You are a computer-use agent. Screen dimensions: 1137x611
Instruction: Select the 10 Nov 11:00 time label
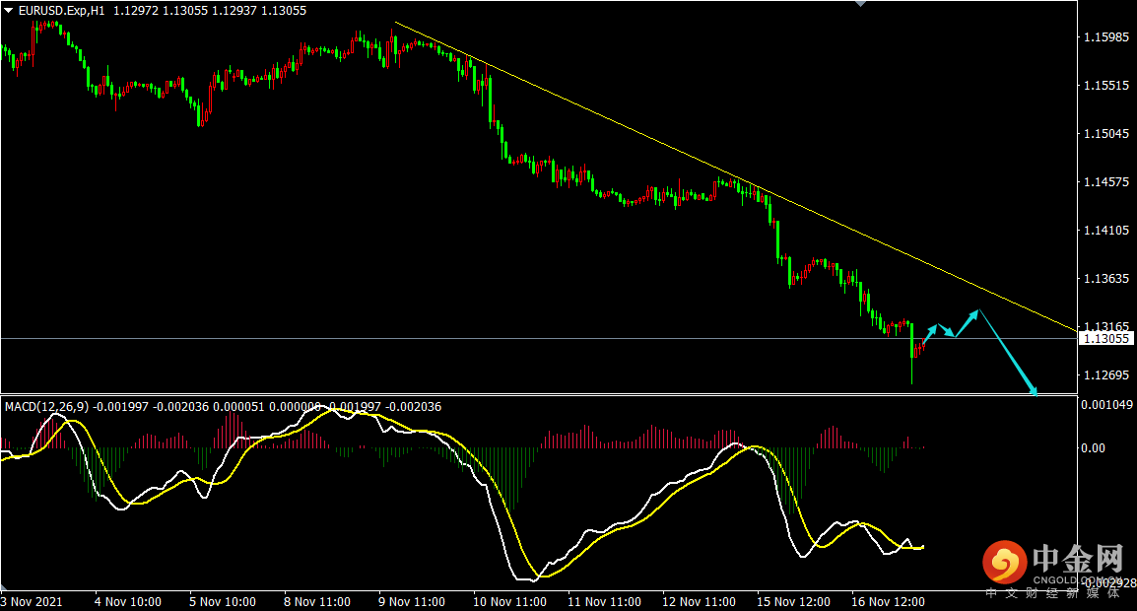click(x=510, y=601)
